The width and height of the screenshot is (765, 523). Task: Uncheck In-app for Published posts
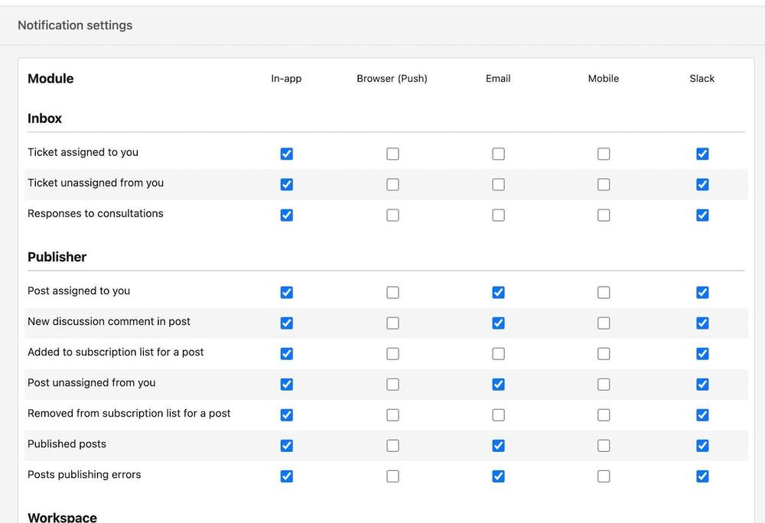pos(287,446)
